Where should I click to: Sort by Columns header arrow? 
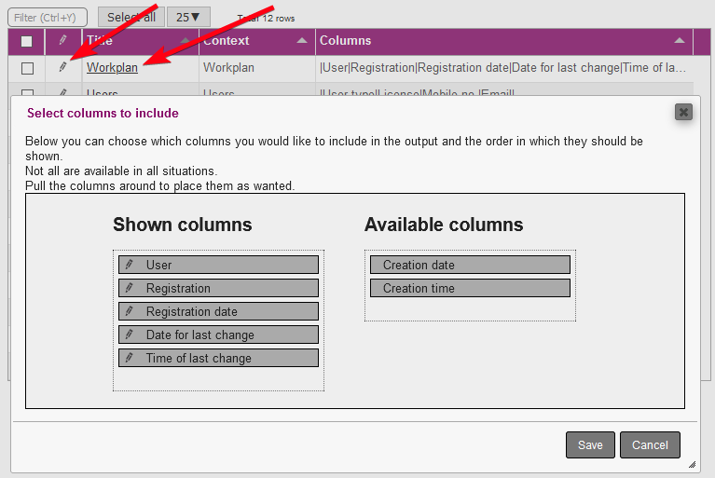pyautogui.click(x=680, y=41)
